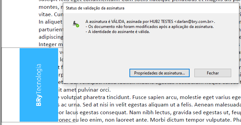Screen dimensions: 241x125
Task: Click the 'documento não foram modificados' line
Action: coord(150,27)
